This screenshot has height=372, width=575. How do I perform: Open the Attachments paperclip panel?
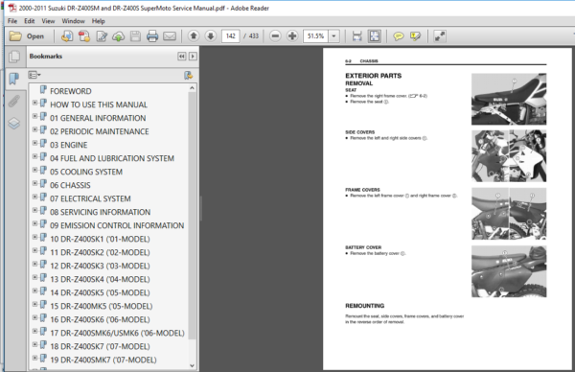click(14, 102)
